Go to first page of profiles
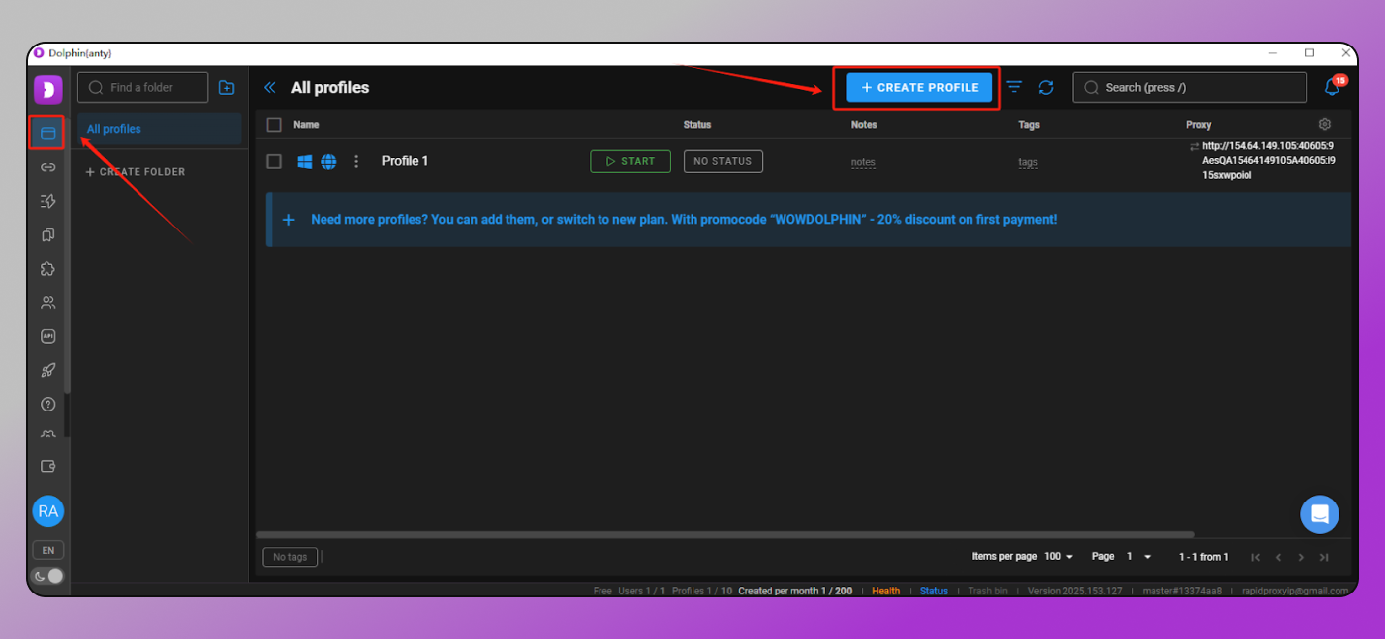Image resolution: width=1385 pixels, height=639 pixels. [1256, 557]
